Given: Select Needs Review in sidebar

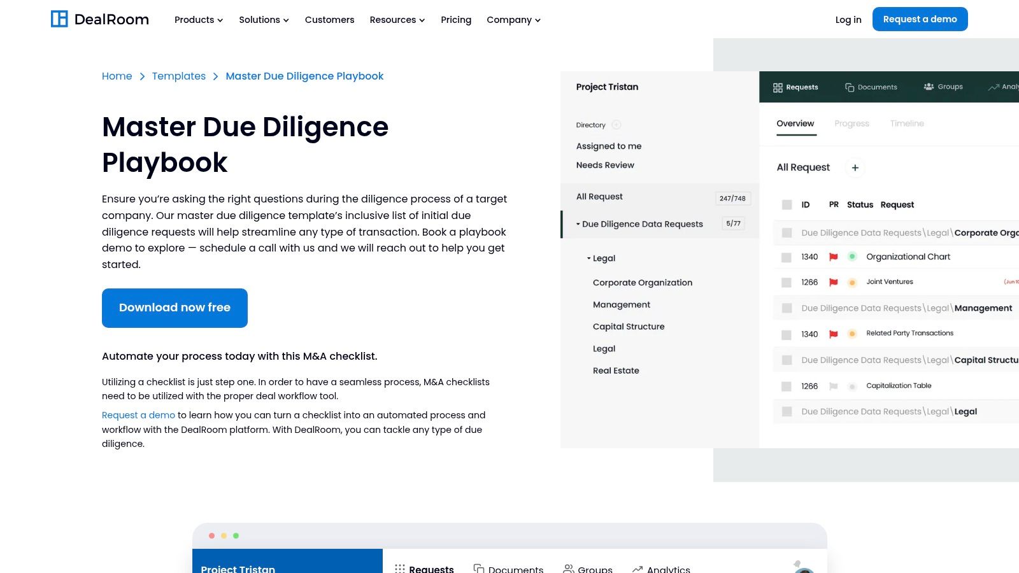Looking at the screenshot, I should pyautogui.click(x=605, y=165).
